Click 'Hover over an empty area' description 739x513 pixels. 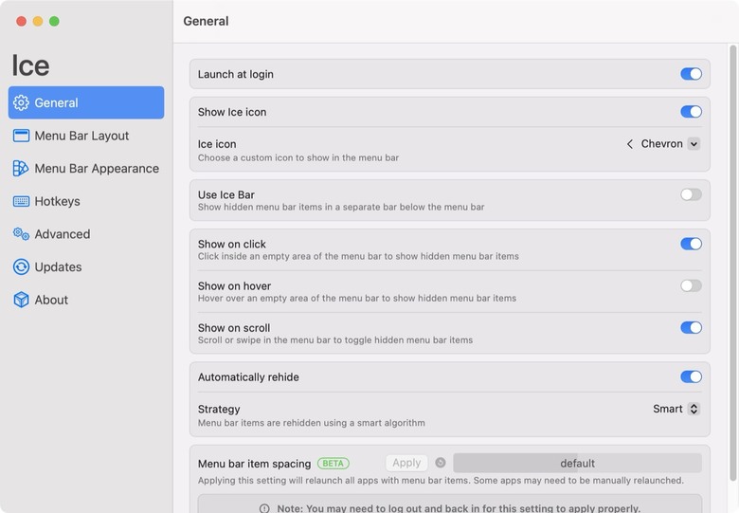[x=357, y=298]
